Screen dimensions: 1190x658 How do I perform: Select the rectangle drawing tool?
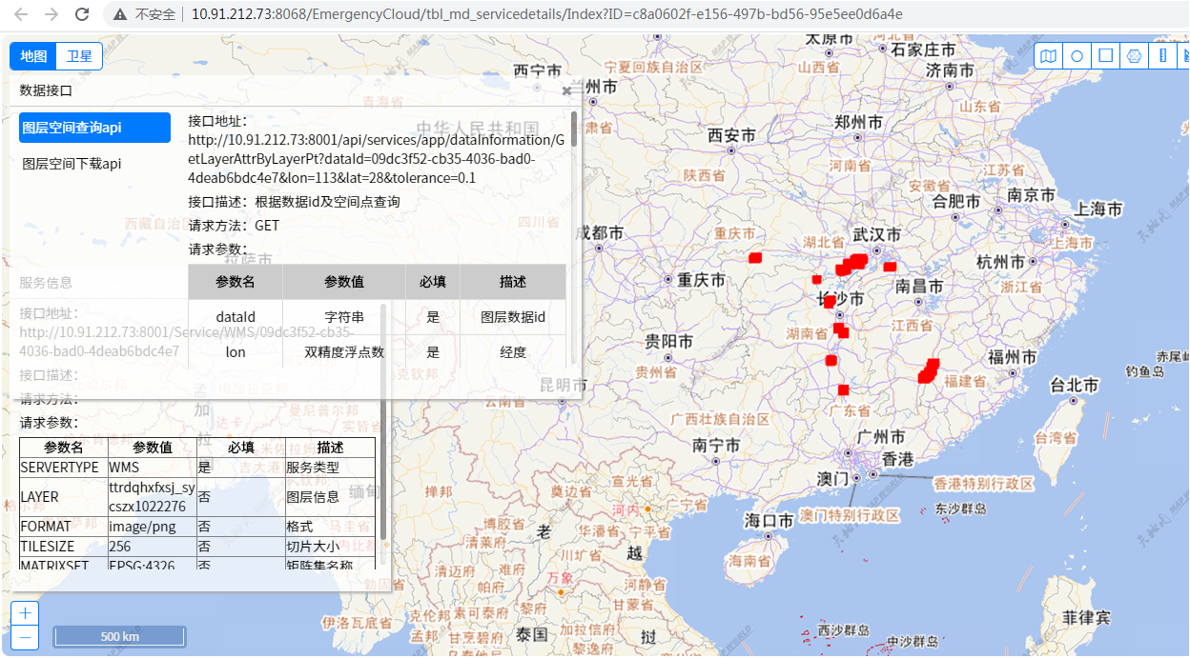click(1105, 55)
